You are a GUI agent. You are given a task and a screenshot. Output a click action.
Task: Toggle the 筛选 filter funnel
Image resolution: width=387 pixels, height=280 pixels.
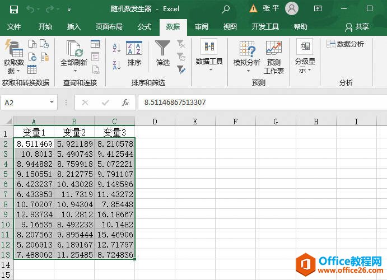point(162,53)
